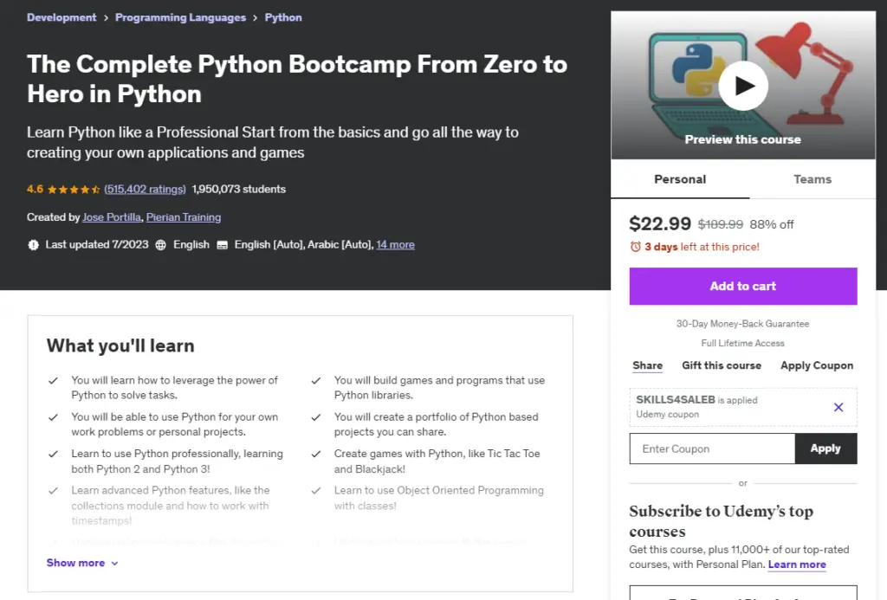
Task: Apply the entered coupon code
Action: [825, 448]
